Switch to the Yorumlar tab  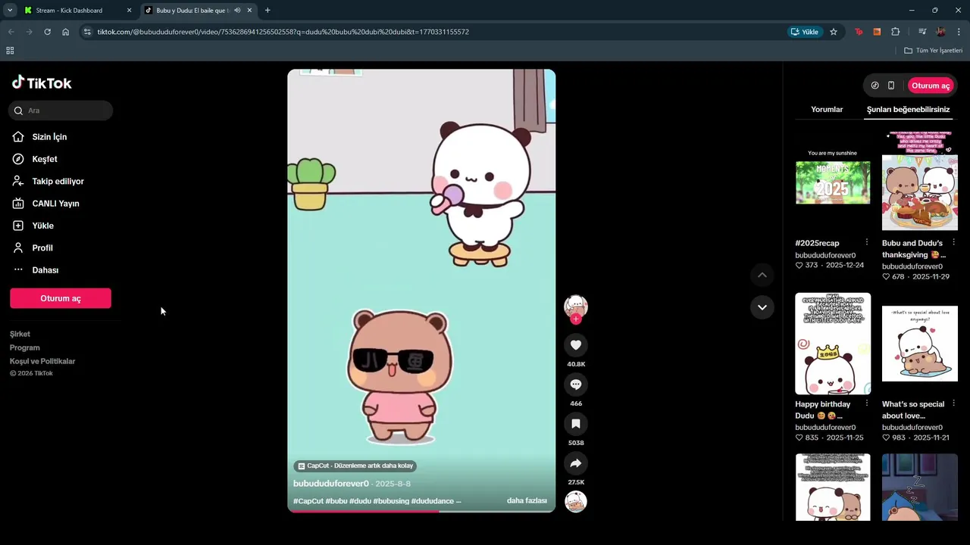pos(827,110)
